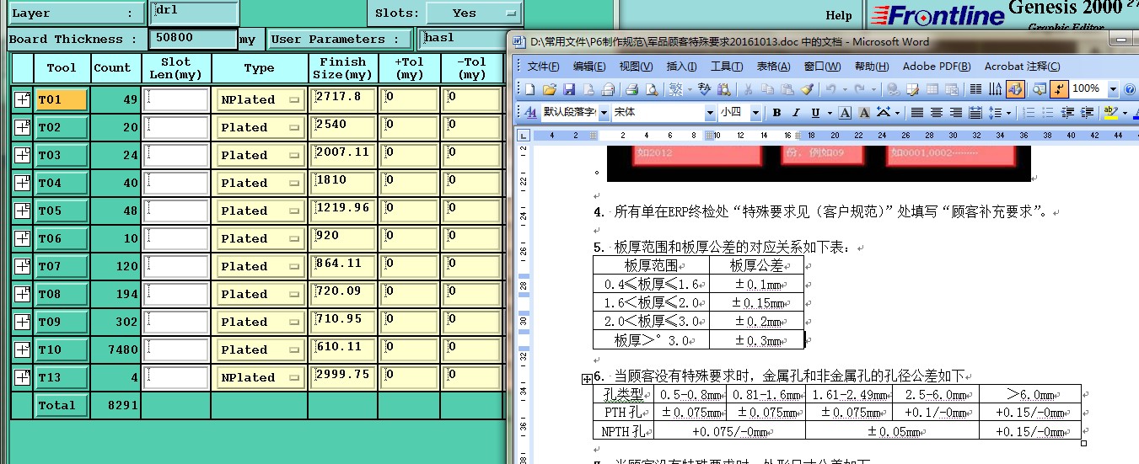1139x464 pixels.
Task: Toggle show/hide formatting marks
Action: pos(1059,88)
